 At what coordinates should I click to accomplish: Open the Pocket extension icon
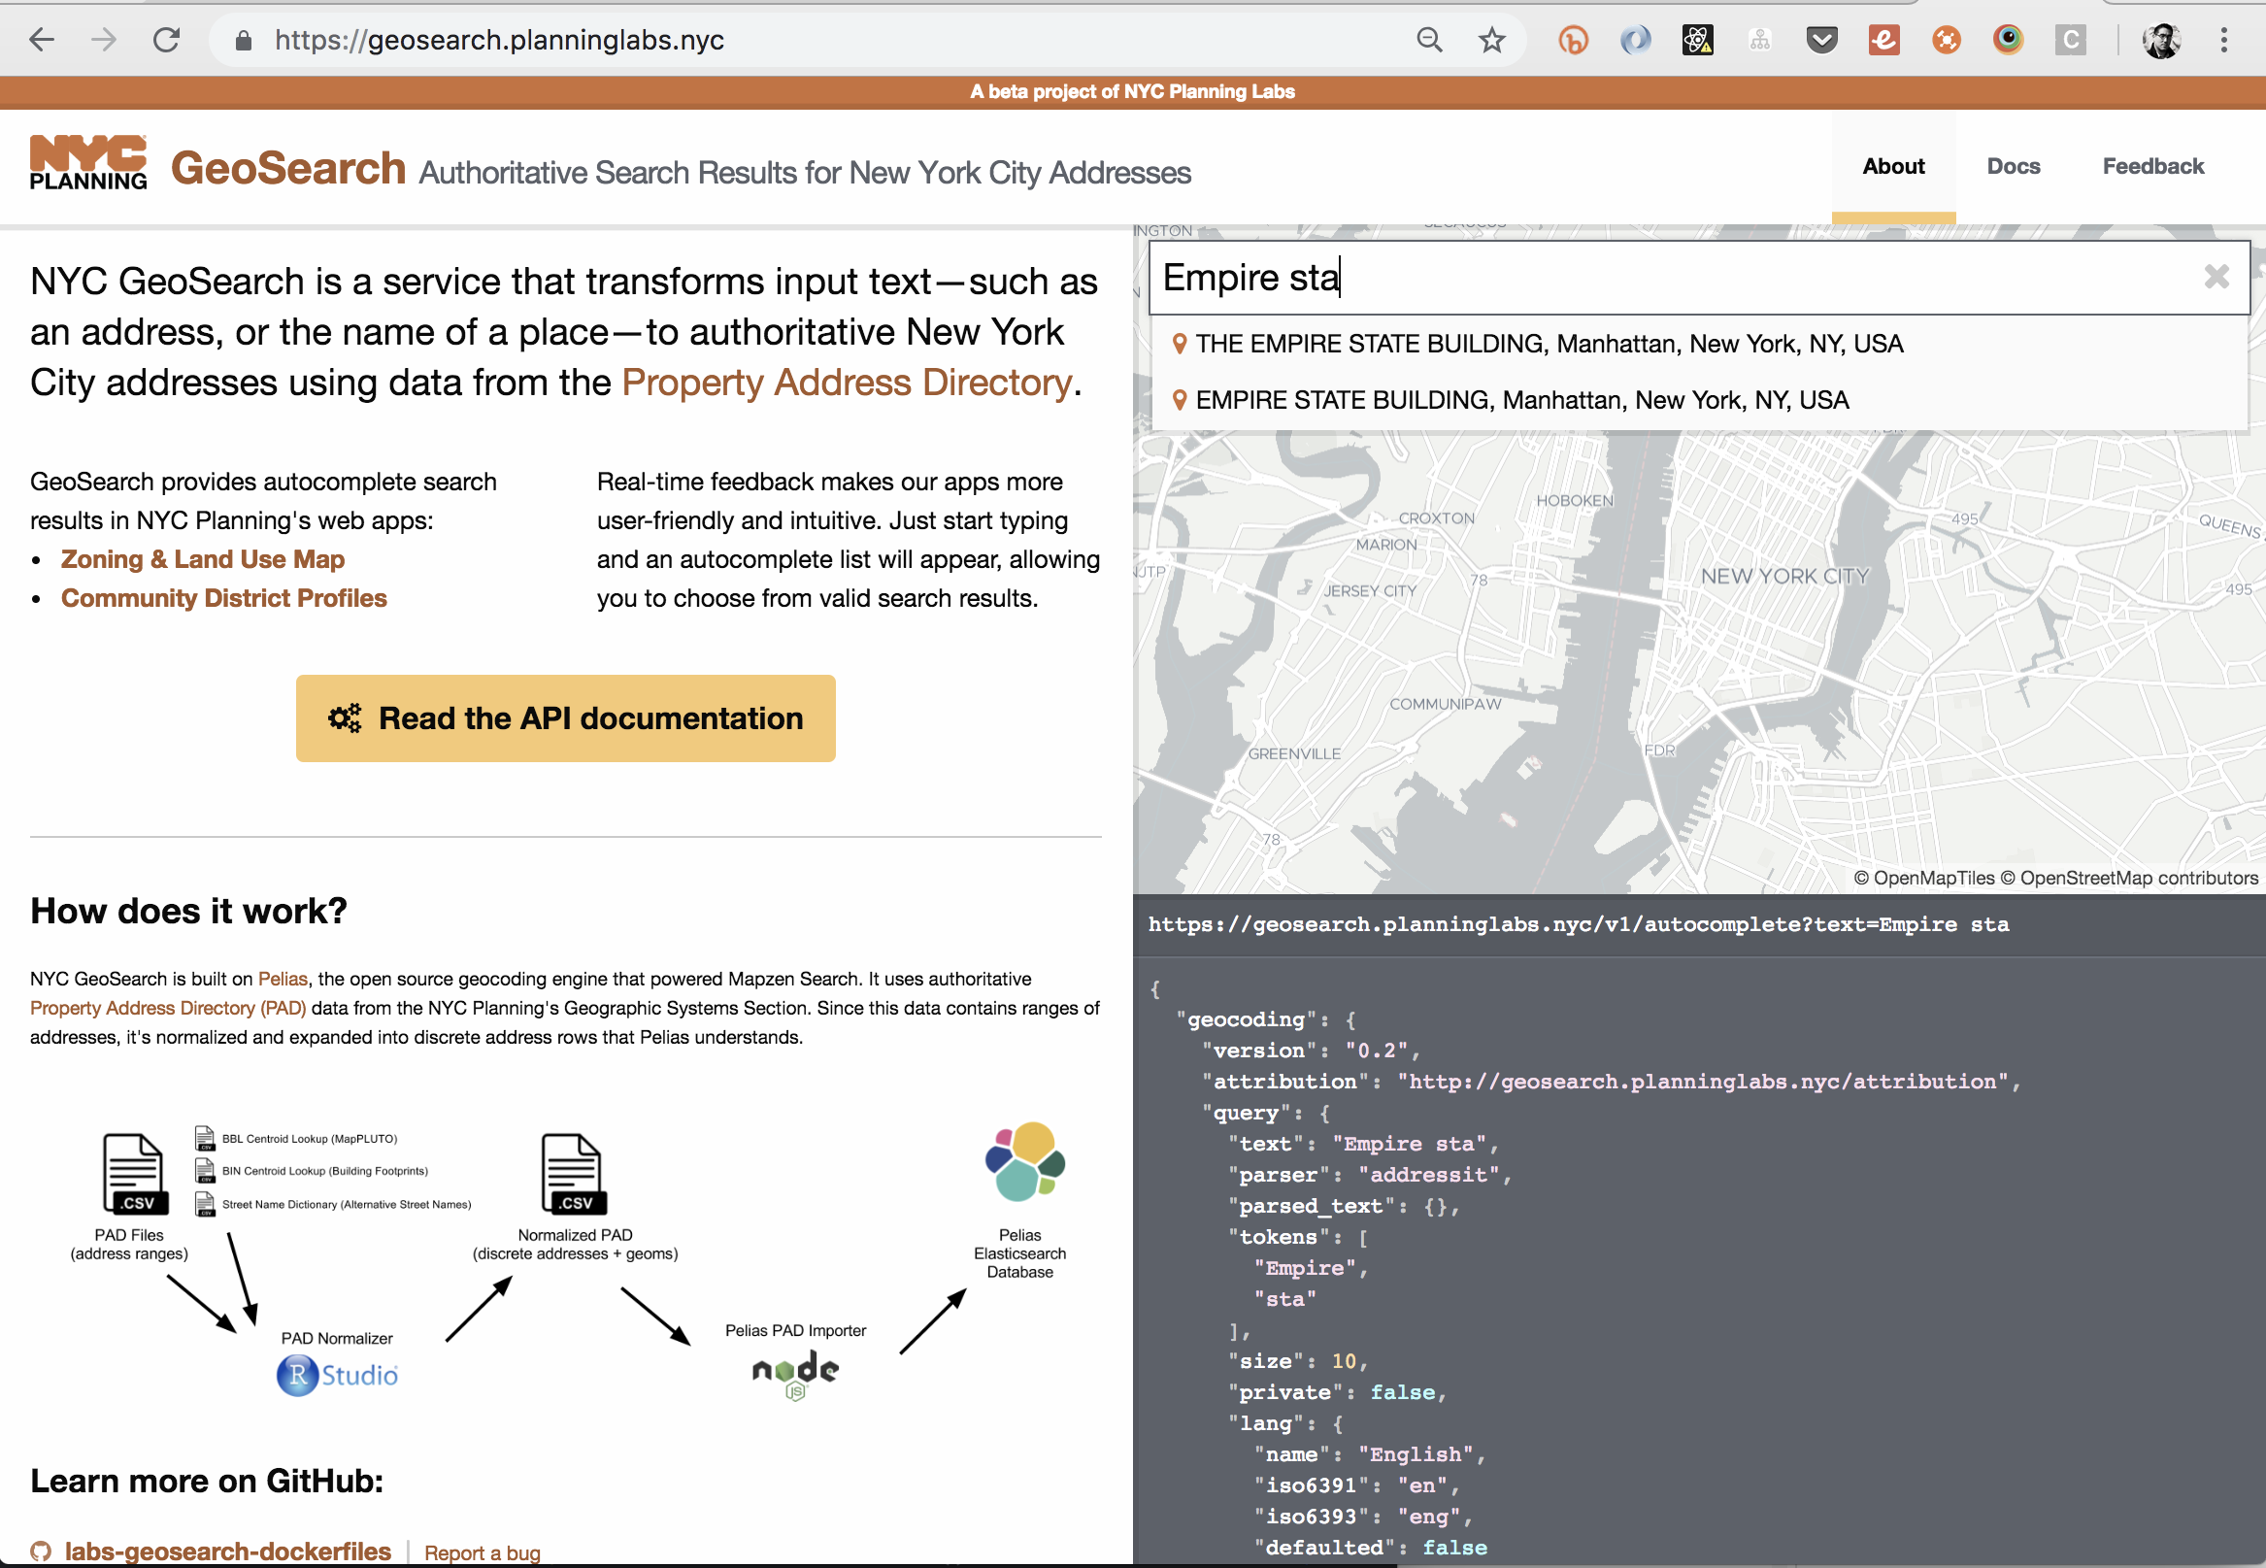(x=1821, y=40)
